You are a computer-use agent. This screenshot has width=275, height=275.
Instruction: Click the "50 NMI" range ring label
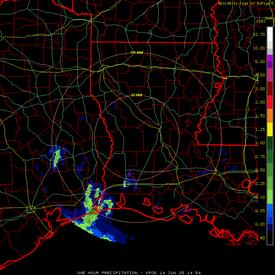pos(137,95)
